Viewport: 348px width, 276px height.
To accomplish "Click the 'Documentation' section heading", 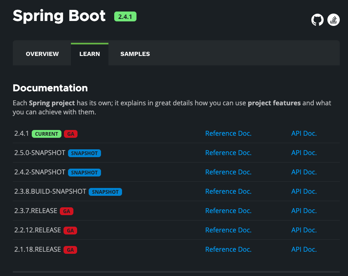I will point(50,88).
